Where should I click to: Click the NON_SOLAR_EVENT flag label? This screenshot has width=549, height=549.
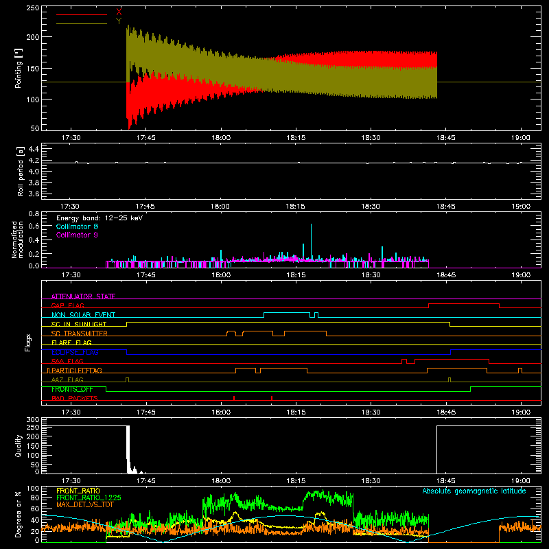83,315
